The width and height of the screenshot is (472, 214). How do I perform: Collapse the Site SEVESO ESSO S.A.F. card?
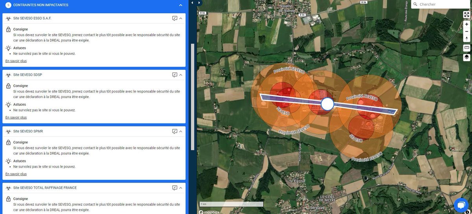[x=181, y=18]
